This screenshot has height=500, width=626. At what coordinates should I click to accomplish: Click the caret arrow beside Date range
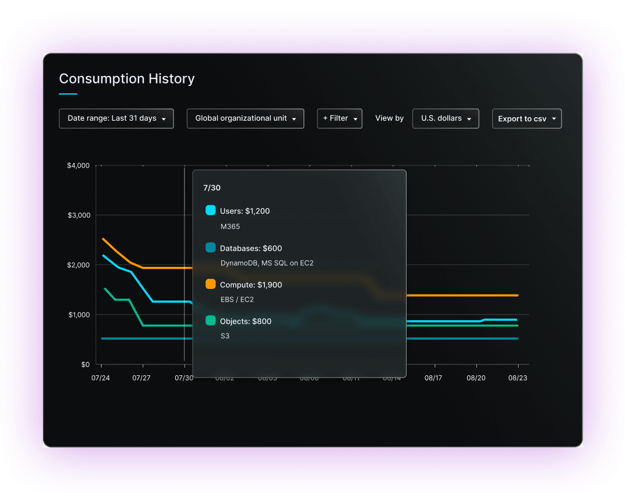click(164, 119)
